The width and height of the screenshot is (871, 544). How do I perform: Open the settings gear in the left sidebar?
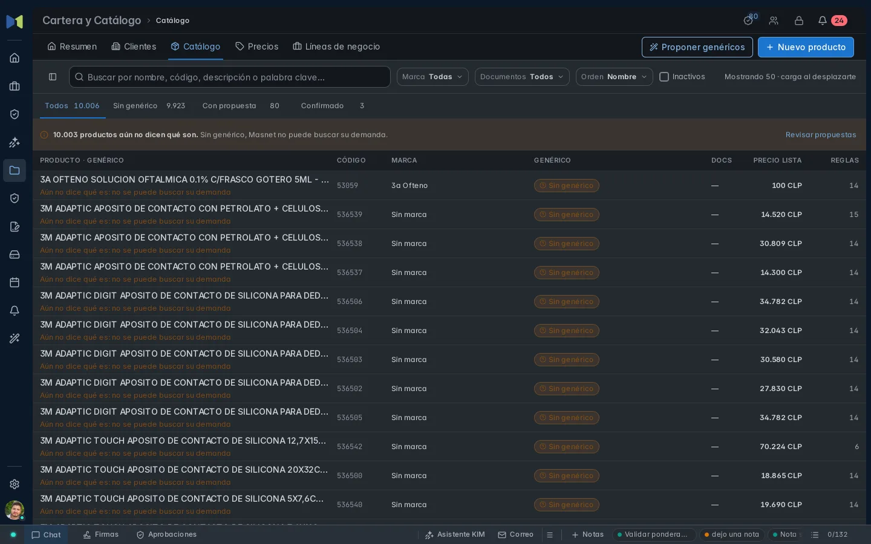[x=15, y=484]
